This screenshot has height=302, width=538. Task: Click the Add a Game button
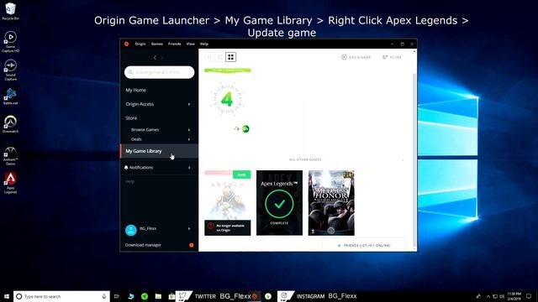[356, 57]
